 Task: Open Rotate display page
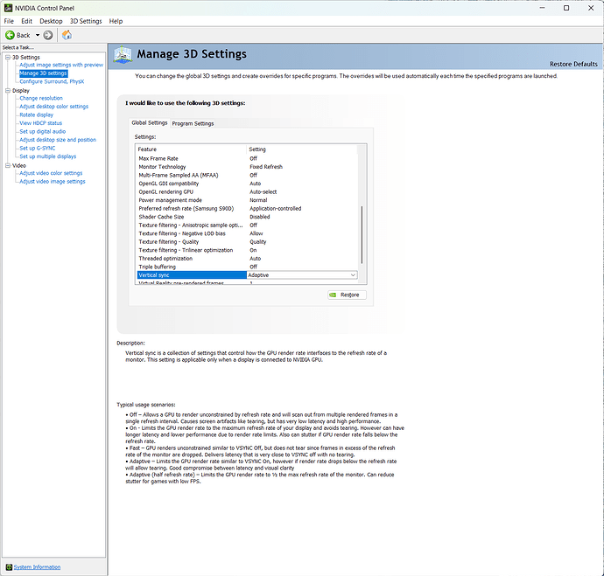coord(36,115)
